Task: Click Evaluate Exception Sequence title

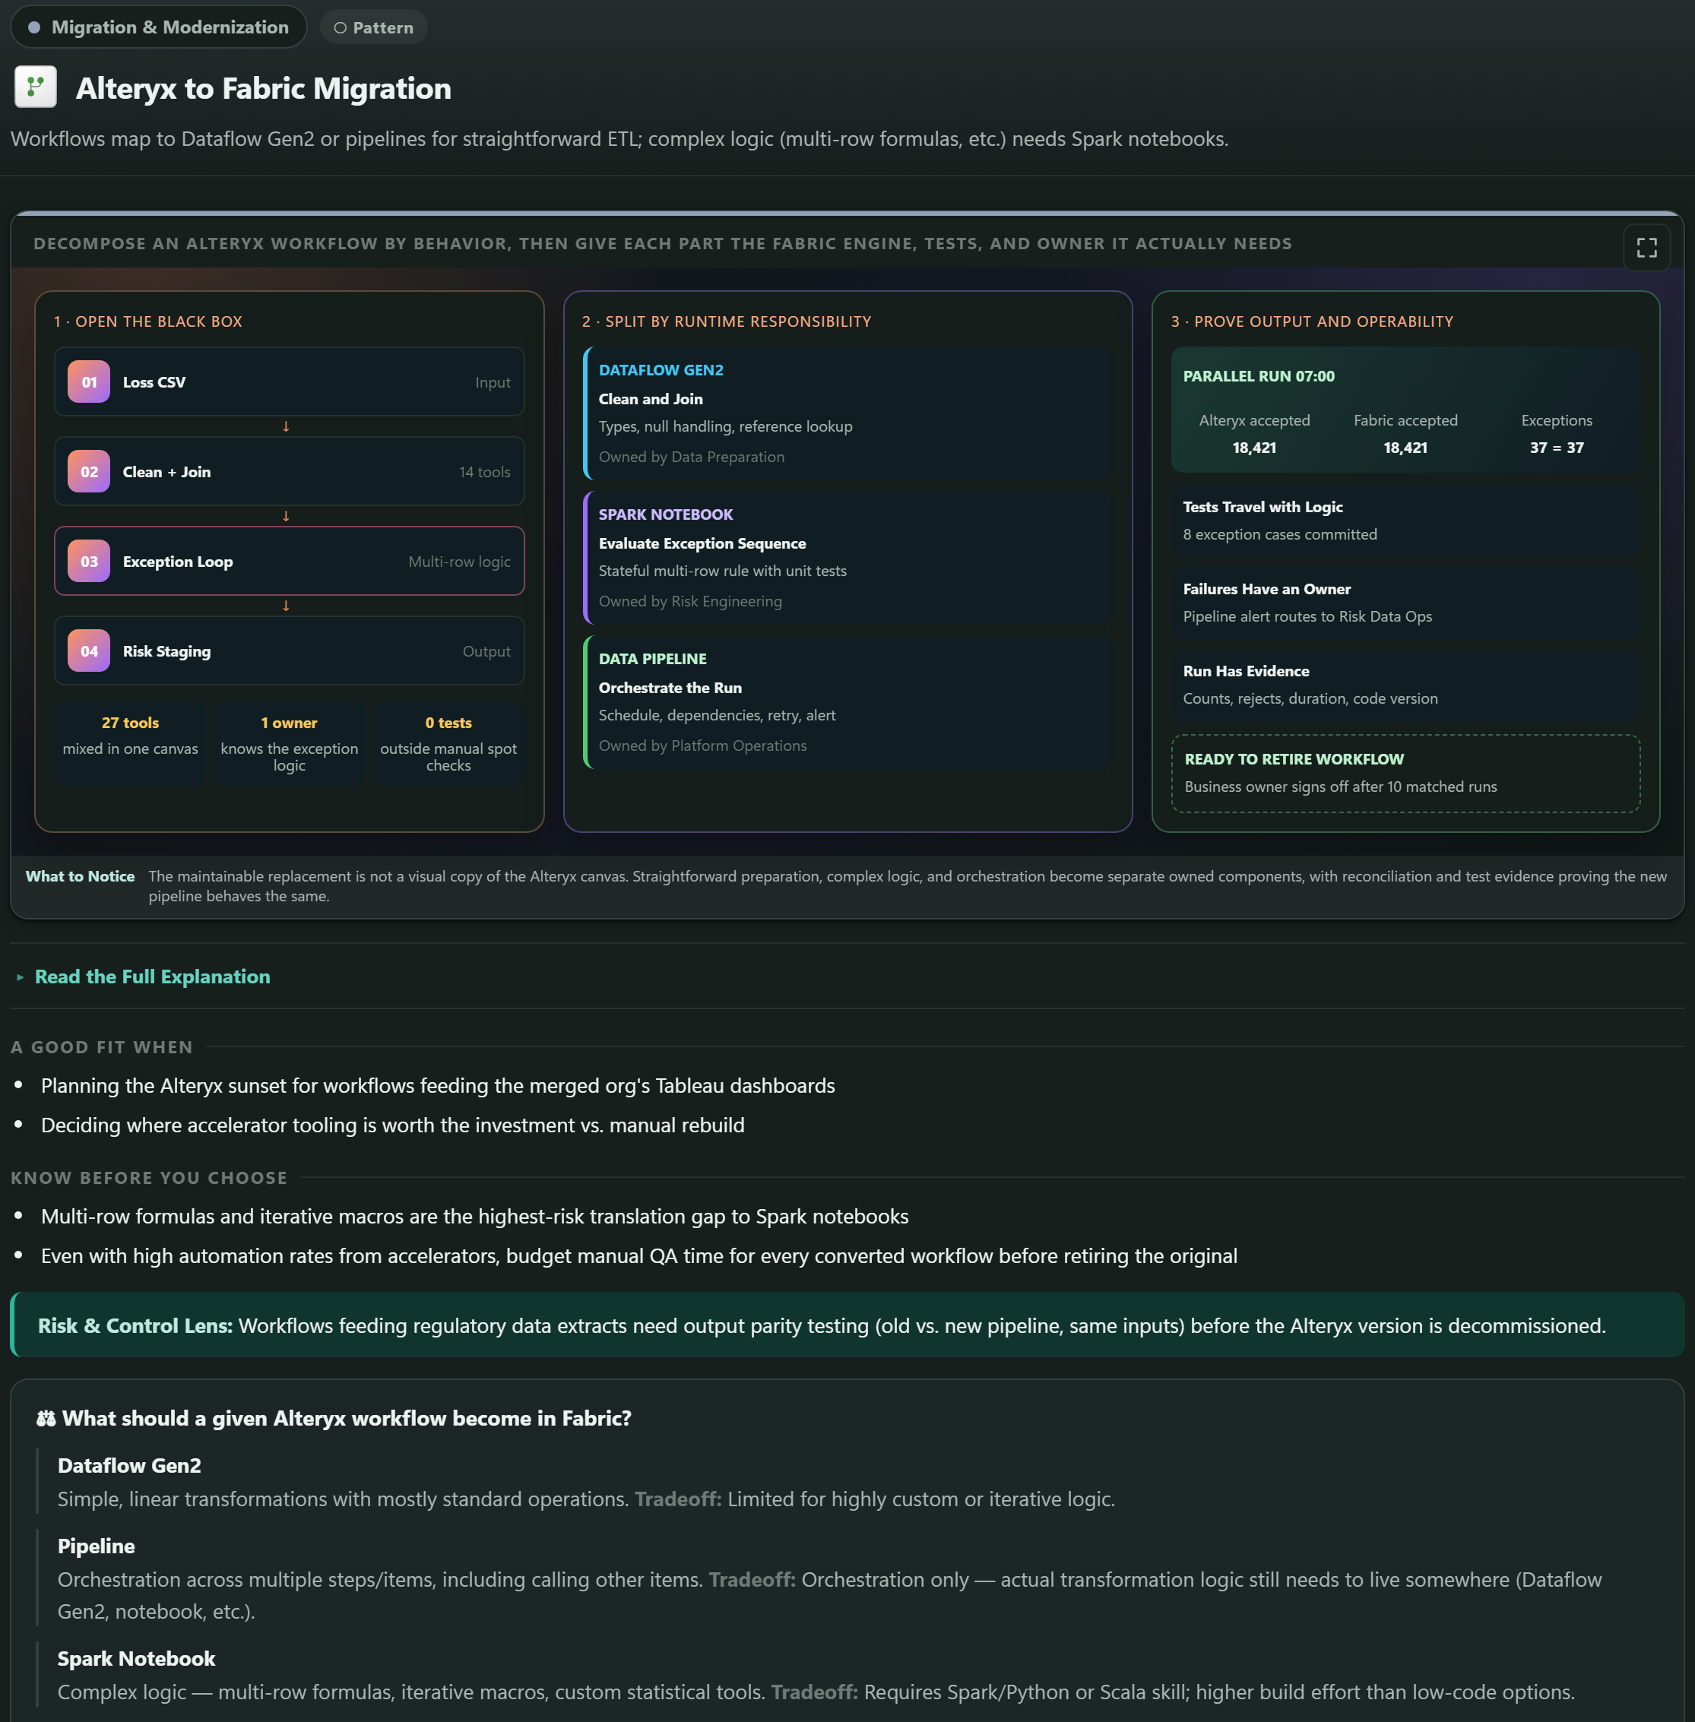Action: click(x=702, y=543)
